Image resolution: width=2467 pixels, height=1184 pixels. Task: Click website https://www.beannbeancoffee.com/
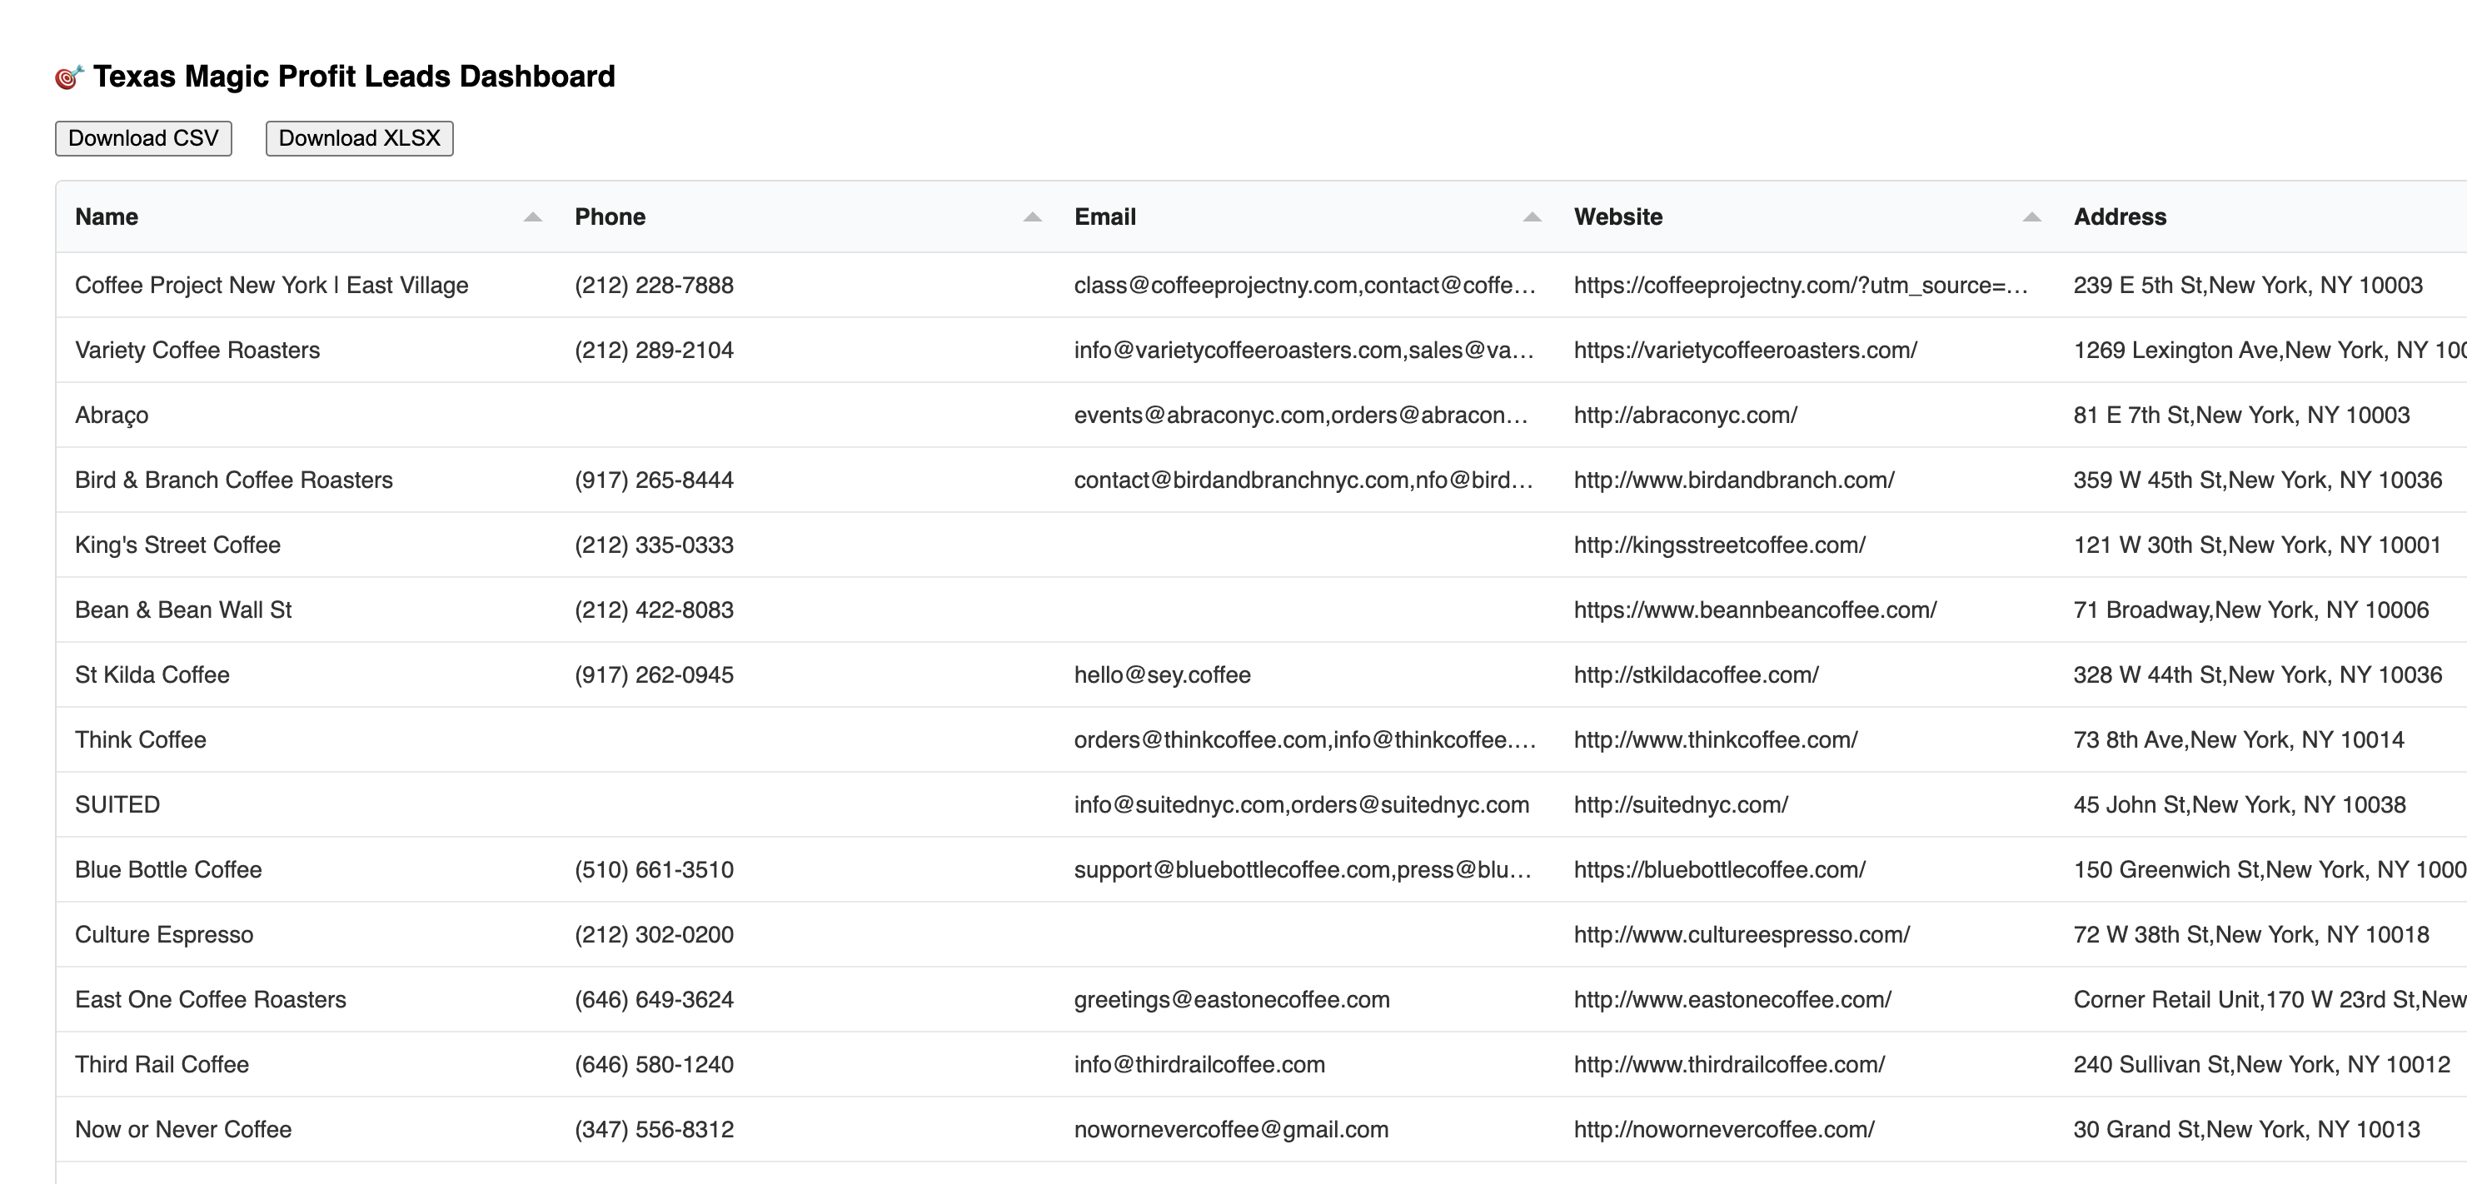pyautogui.click(x=1755, y=610)
